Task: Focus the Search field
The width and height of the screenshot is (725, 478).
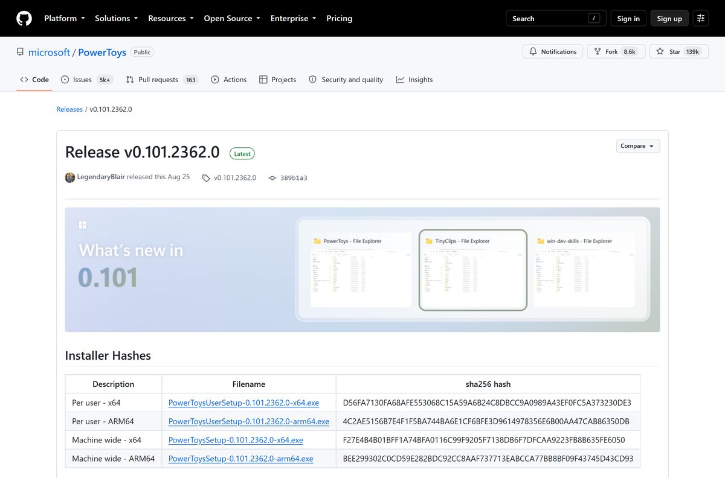Action: tap(556, 18)
